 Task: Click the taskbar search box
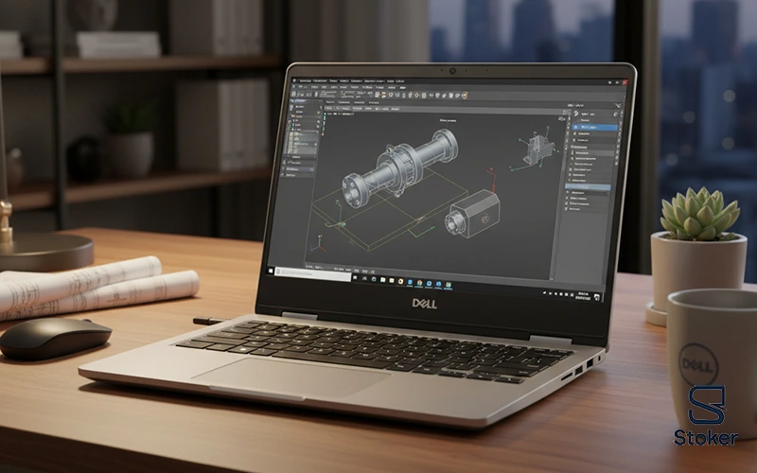(x=301, y=272)
